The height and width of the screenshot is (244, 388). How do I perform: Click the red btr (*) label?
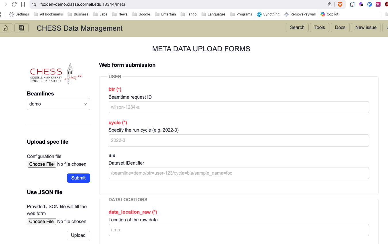point(115,89)
